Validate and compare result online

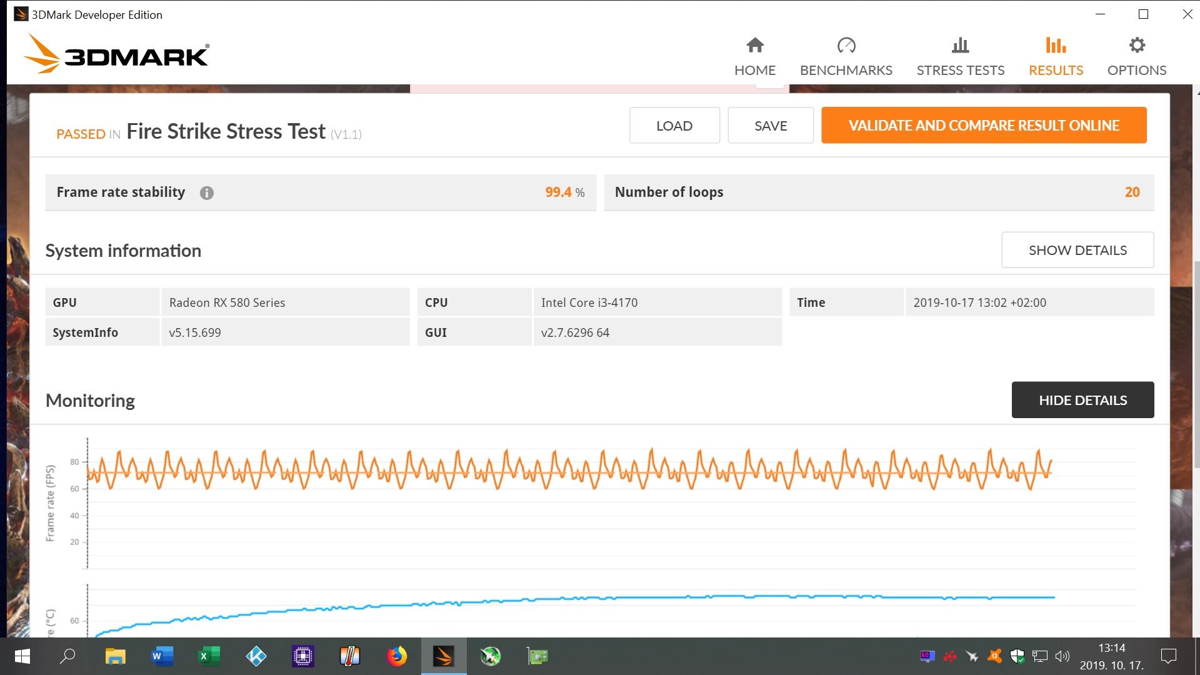click(x=984, y=125)
